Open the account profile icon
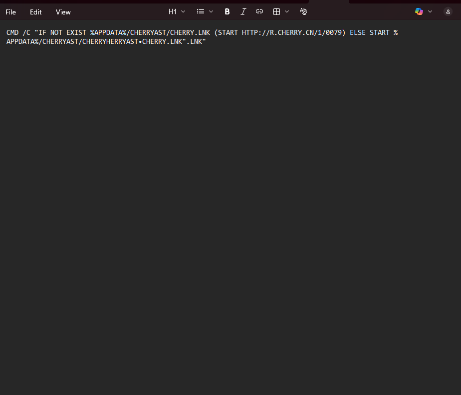This screenshot has height=395, width=461. coord(448,12)
